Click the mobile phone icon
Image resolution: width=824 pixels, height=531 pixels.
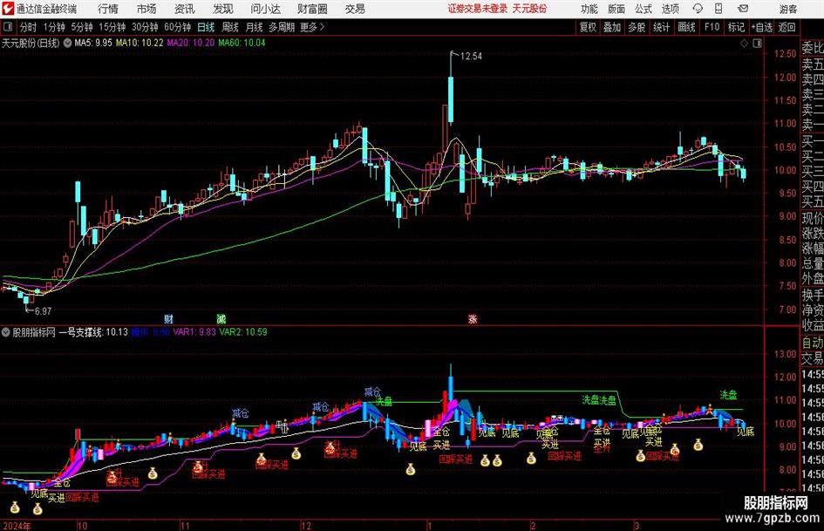pyautogui.click(x=718, y=9)
